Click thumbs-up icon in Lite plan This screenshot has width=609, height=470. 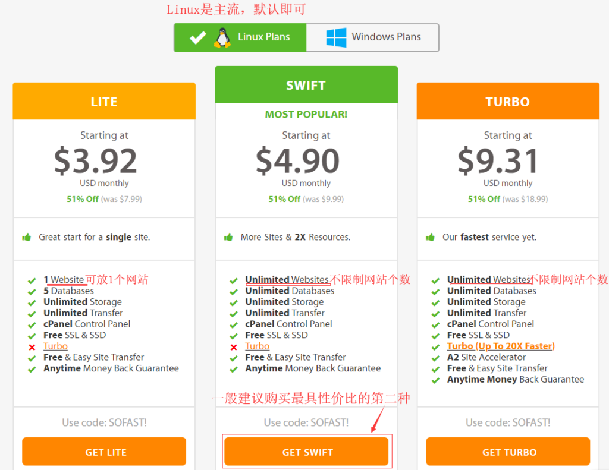pyautogui.click(x=27, y=237)
